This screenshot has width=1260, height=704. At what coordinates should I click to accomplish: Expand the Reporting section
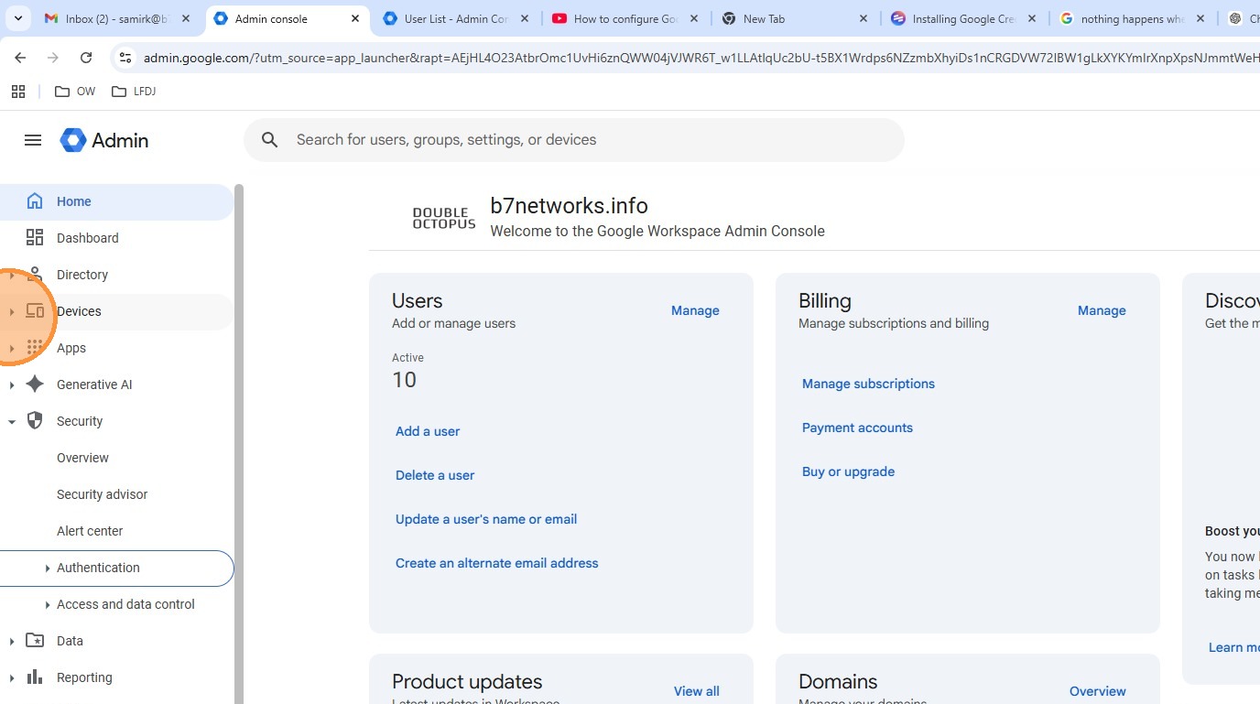pyautogui.click(x=11, y=678)
